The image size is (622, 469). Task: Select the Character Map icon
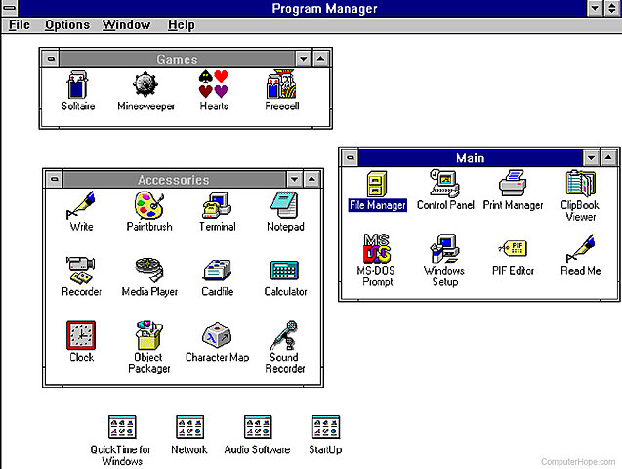[217, 335]
